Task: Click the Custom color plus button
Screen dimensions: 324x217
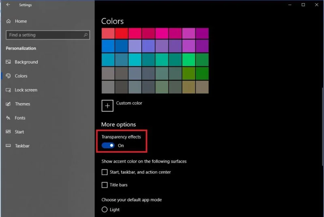Action: pyautogui.click(x=107, y=106)
